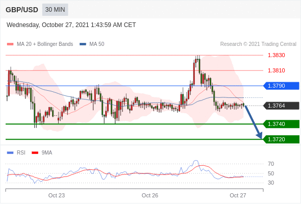301x204 pixels.
Task: Click the Research 2021 Trading Central credit
Action: tap(258, 44)
